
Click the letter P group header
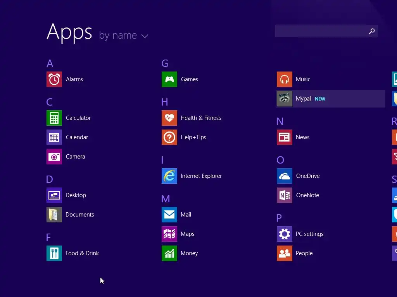tap(279, 218)
